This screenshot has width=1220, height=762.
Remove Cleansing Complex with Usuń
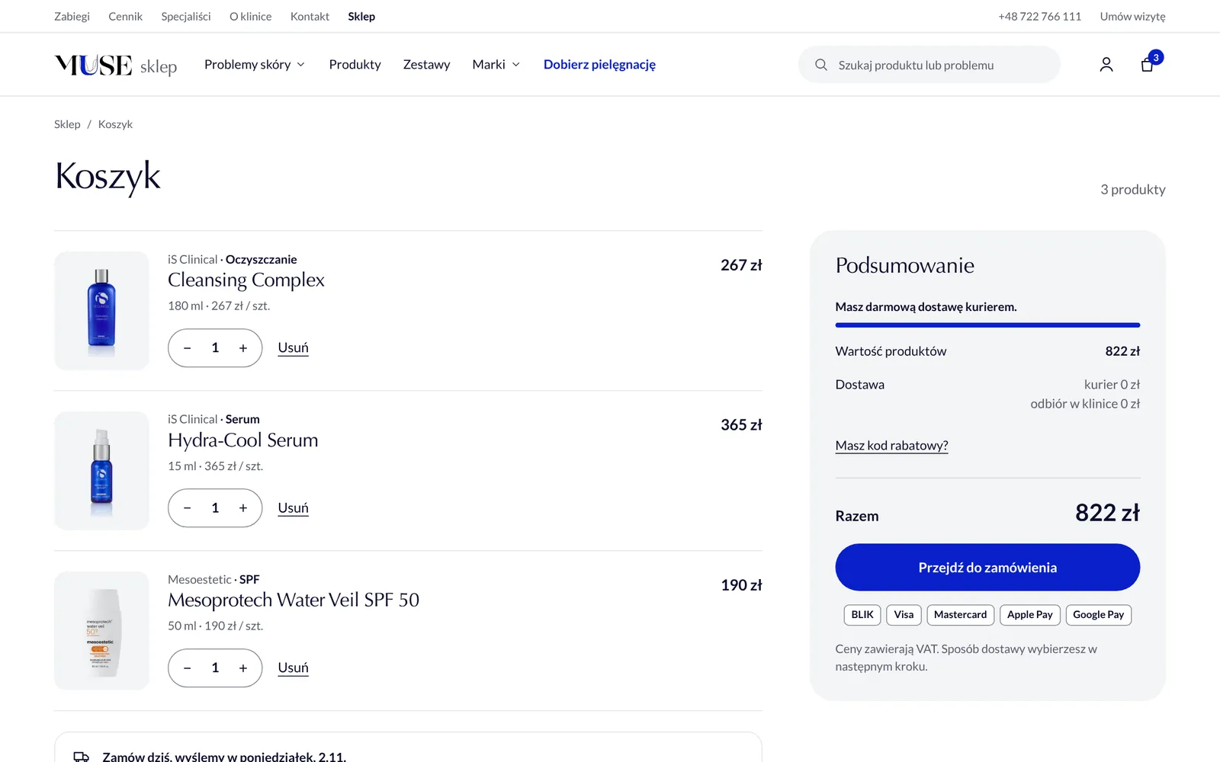click(293, 348)
